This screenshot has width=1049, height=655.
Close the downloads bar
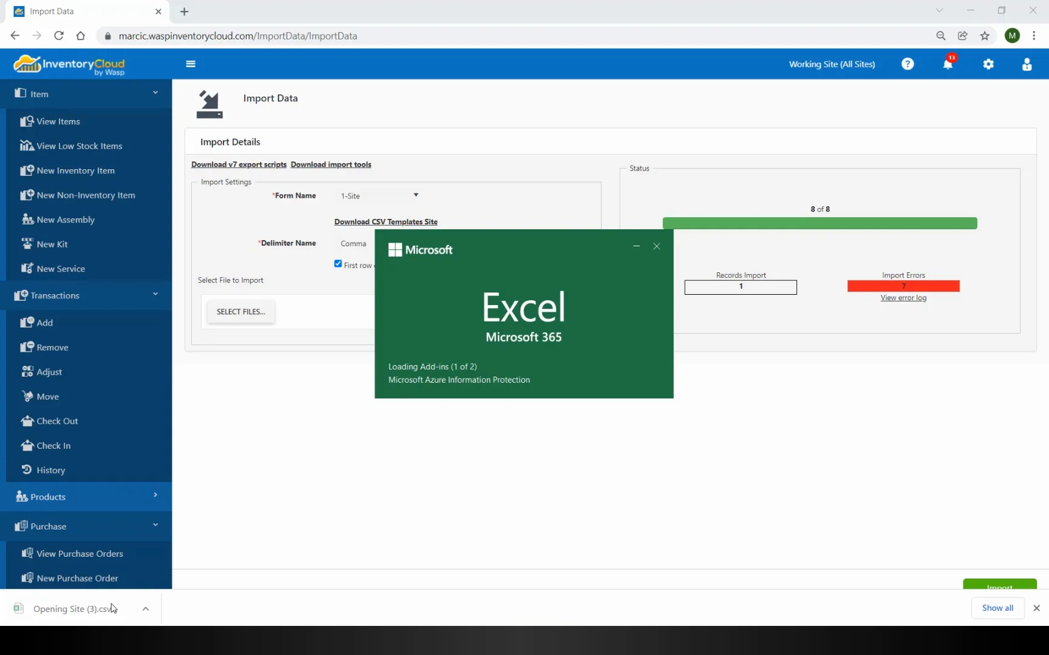coord(1036,608)
